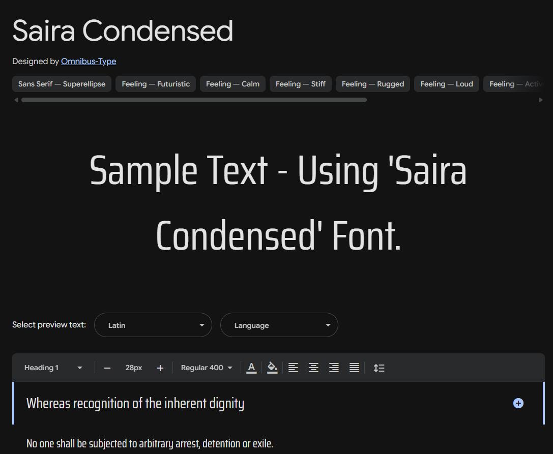Center align the text

point(313,368)
